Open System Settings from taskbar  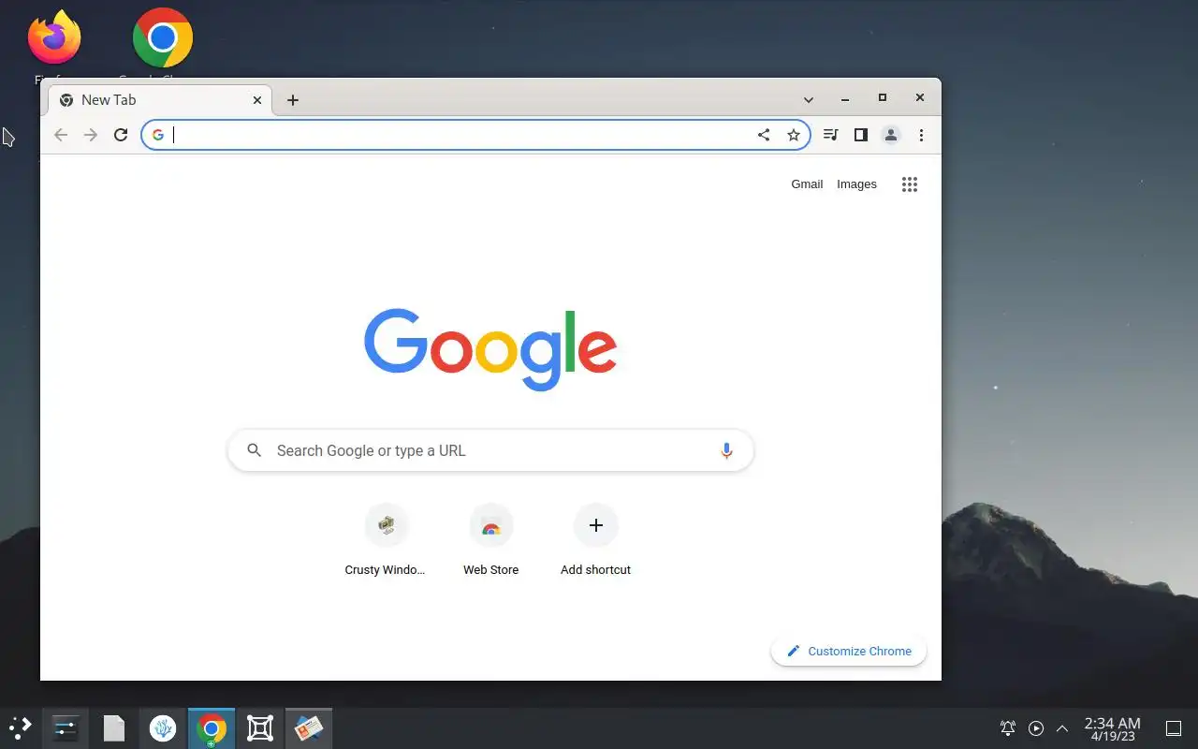click(66, 728)
